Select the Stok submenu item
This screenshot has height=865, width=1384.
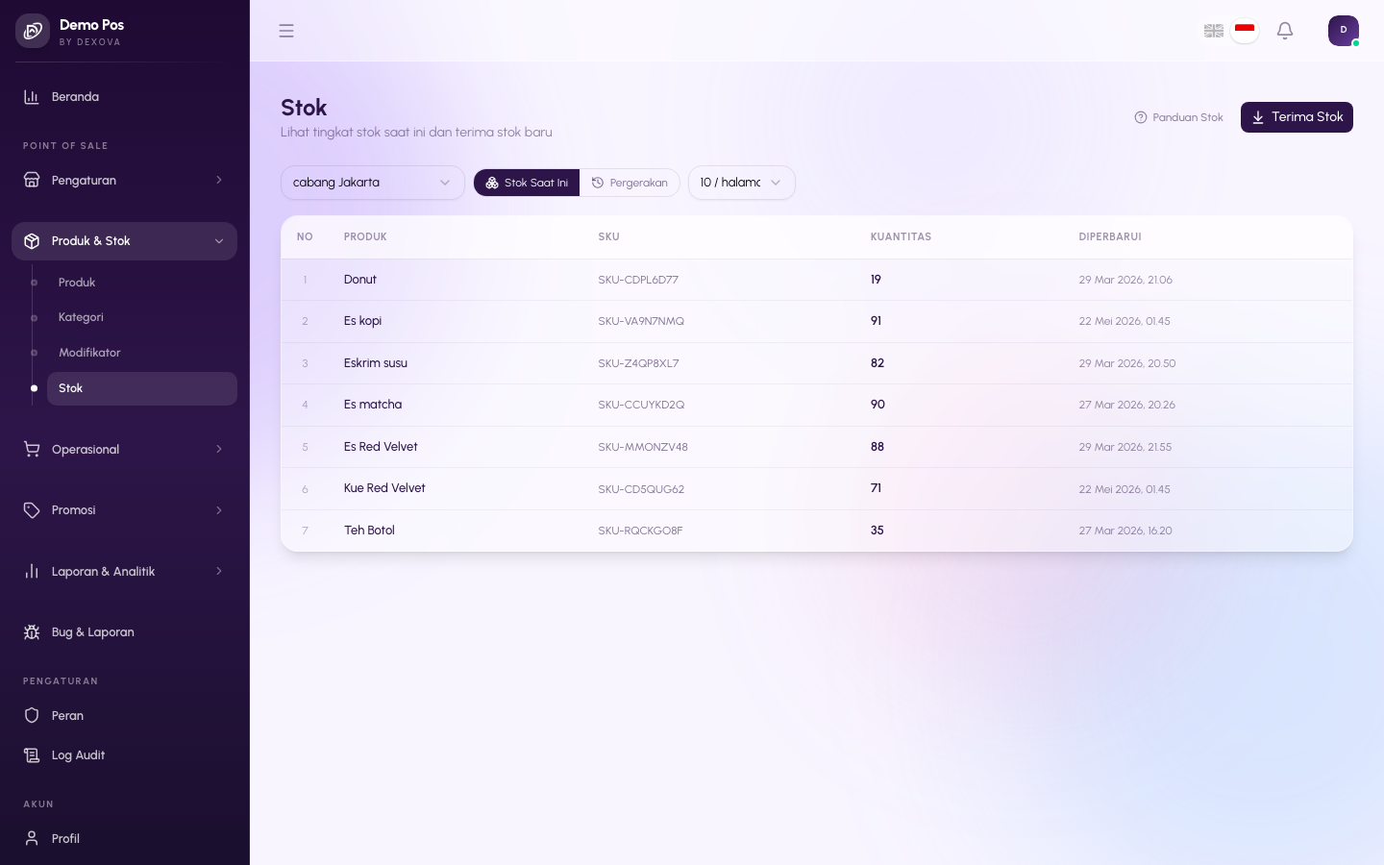[x=142, y=388]
